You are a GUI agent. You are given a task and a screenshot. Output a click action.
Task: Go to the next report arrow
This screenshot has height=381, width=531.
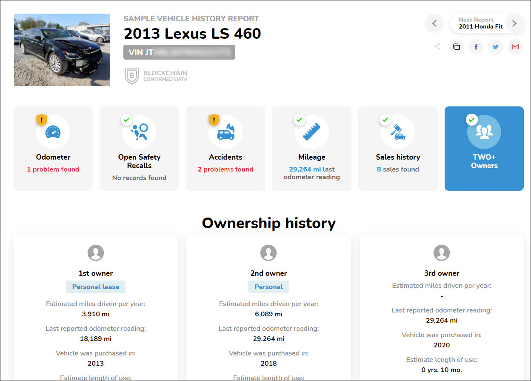point(514,23)
